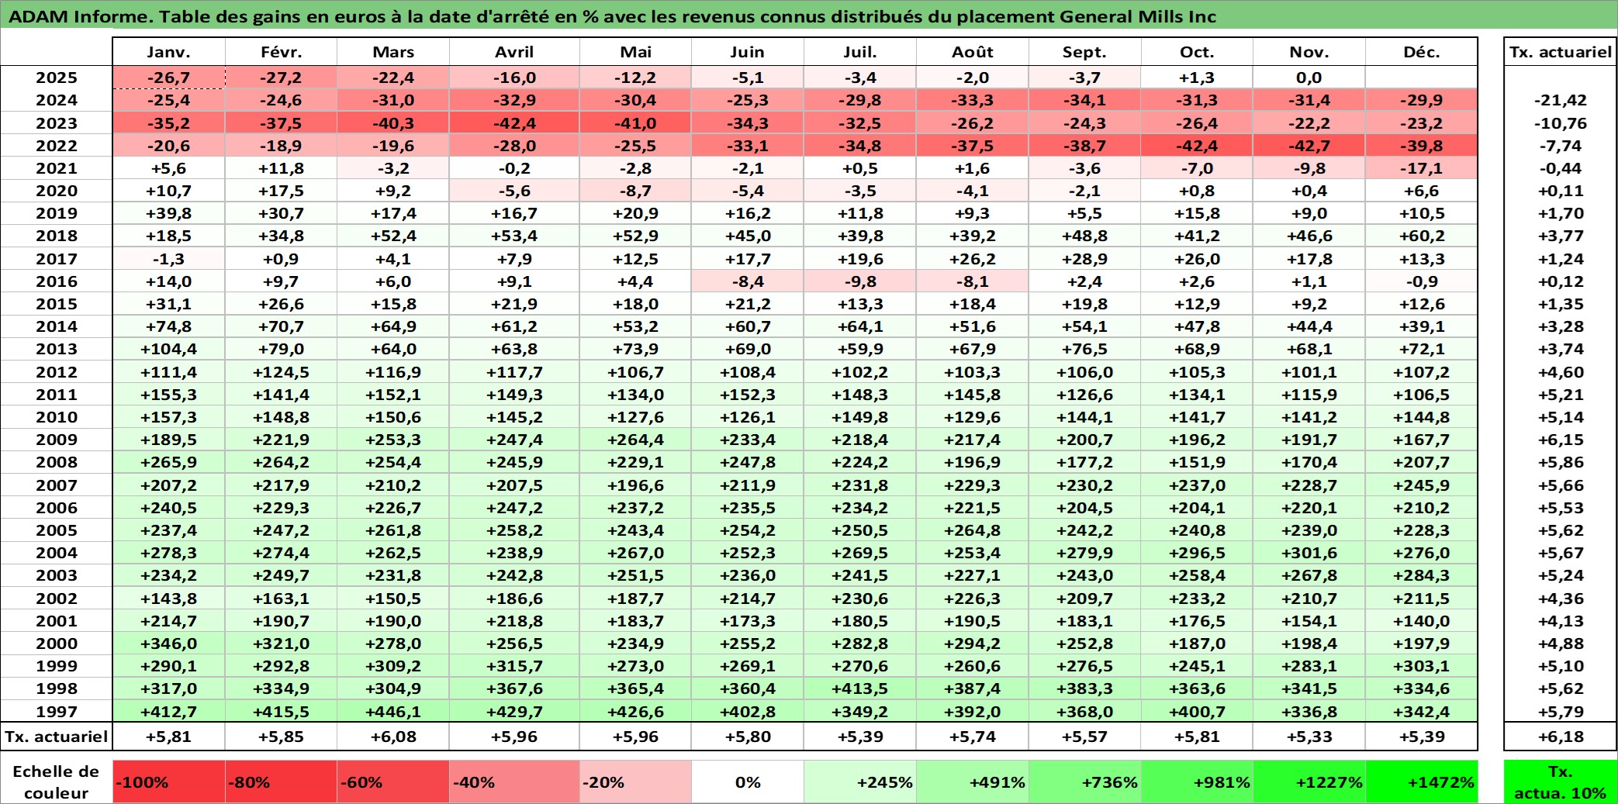Select the 'Févr.' column header
The height and width of the screenshot is (804, 1618).
(281, 52)
